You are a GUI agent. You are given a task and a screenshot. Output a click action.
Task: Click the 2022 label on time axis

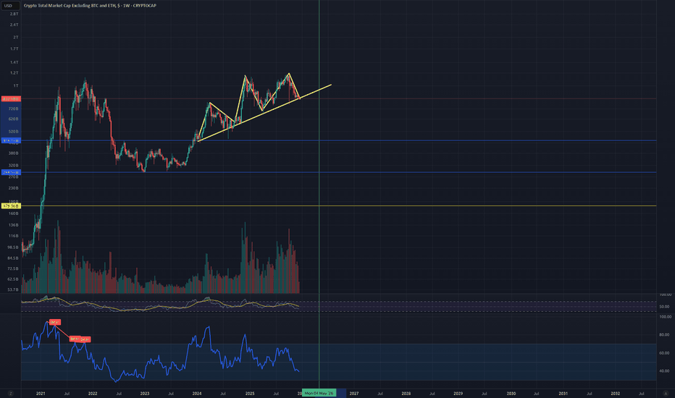tap(93, 394)
